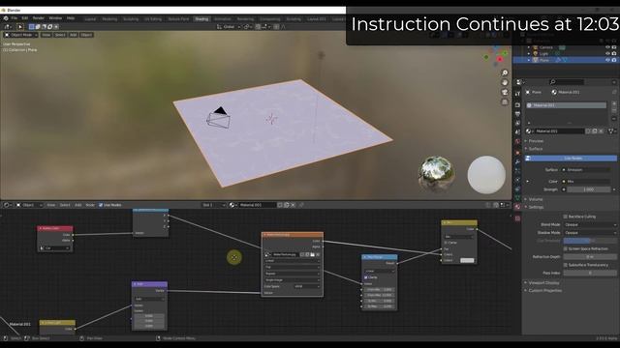Click the pan hand icon in viewport
Image resolution: width=620 pixels, height=348 pixels.
[x=505, y=82]
